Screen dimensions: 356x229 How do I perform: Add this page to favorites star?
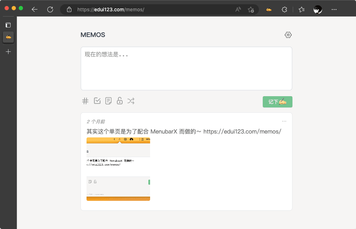(x=251, y=10)
